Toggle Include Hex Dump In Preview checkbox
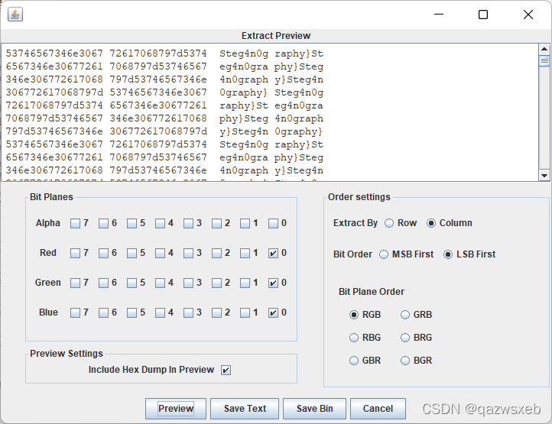Screen dimensions: 552x424 tap(226, 371)
